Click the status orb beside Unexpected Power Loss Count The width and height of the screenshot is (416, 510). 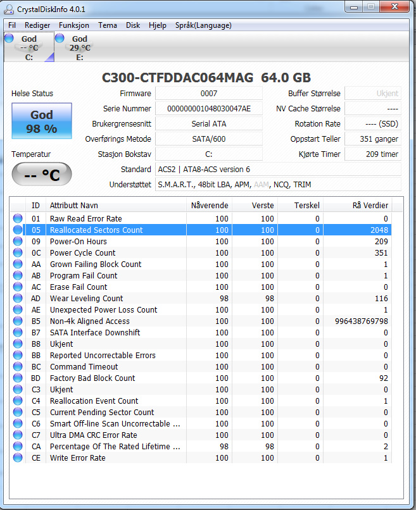[x=18, y=309]
